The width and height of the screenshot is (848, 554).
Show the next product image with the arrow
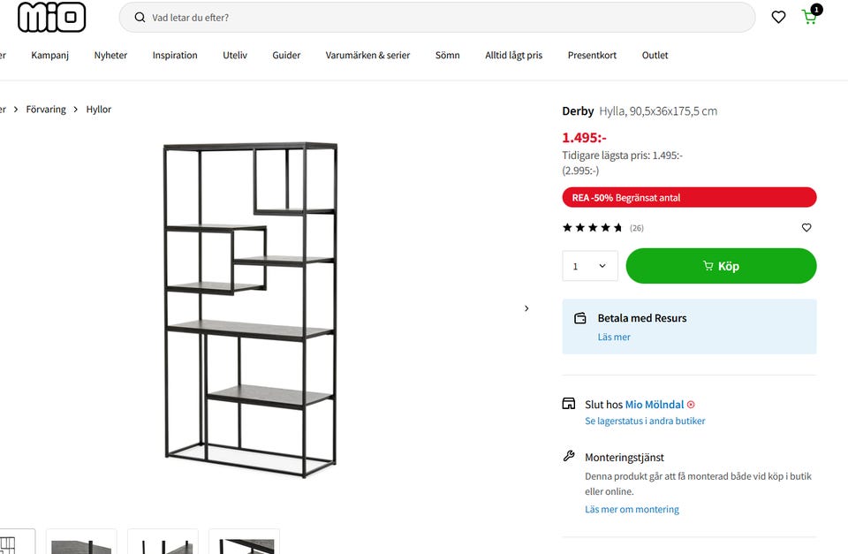[526, 308]
